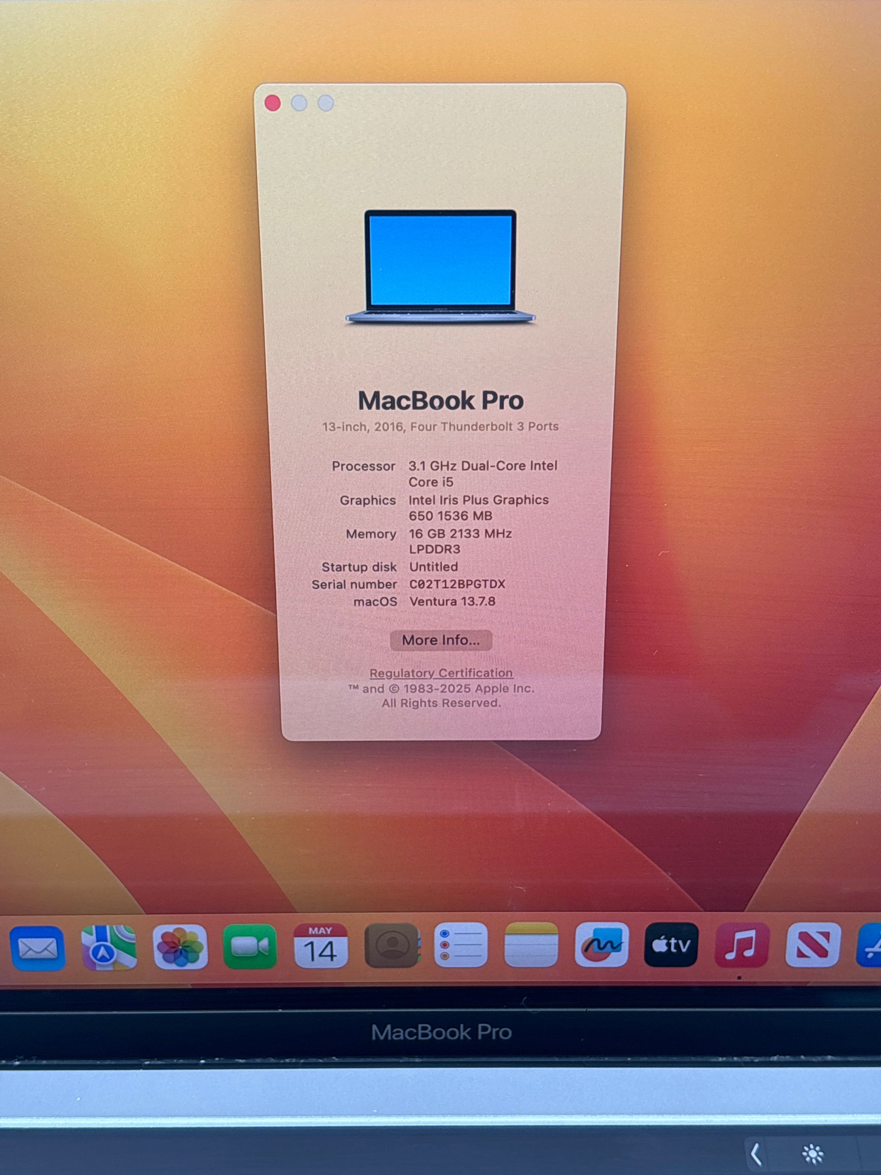The image size is (881, 1175).
Task: Click the 16 GB 2133 MHz memory value
Action: [x=460, y=541]
